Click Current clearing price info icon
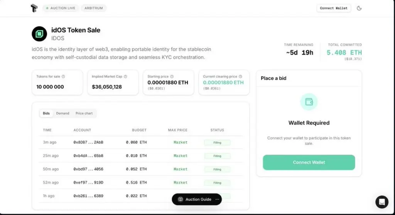The height and width of the screenshot is (215, 395). pos(240,77)
